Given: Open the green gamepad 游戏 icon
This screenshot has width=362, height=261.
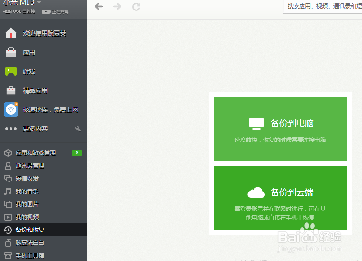Looking at the screenshot, I should (11, 71).
